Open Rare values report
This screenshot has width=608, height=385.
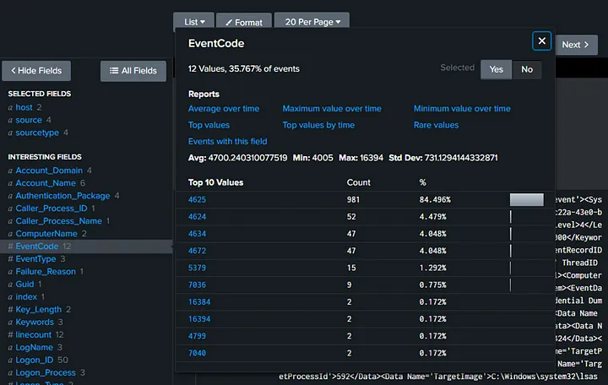coord(436,125)
